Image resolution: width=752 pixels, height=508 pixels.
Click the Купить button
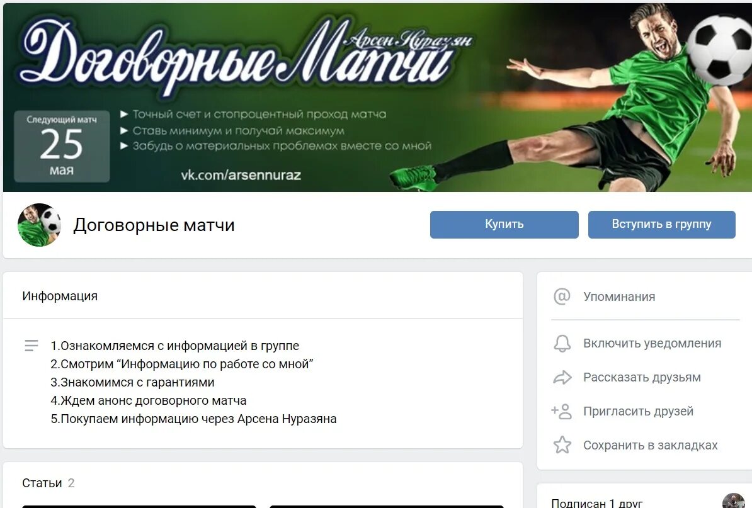[x=504, y=224]
